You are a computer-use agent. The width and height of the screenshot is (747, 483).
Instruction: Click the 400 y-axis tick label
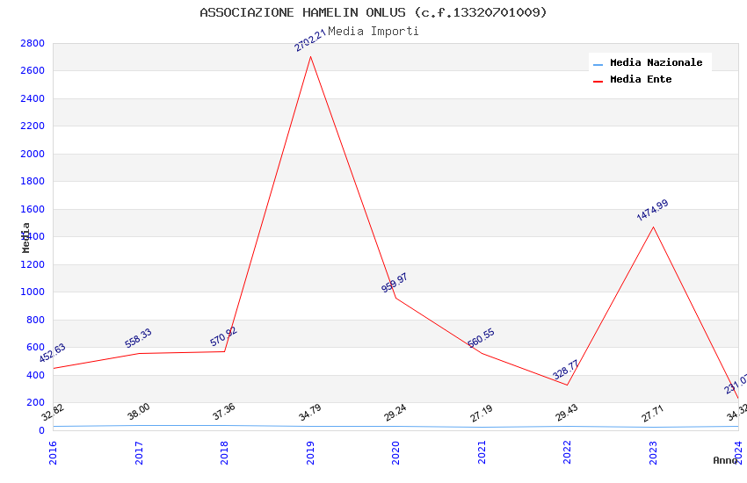36,375
